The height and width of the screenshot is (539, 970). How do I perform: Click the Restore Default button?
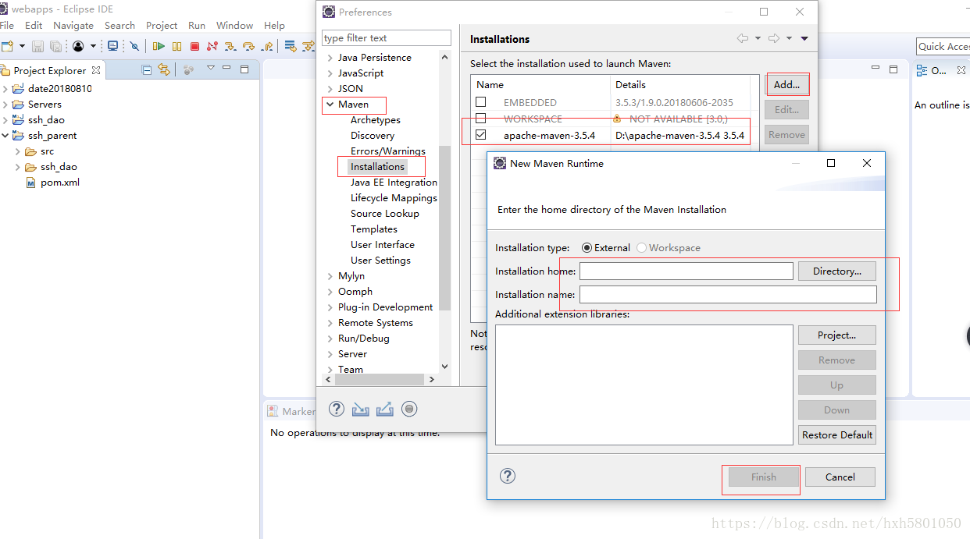(x=837, y=434)
